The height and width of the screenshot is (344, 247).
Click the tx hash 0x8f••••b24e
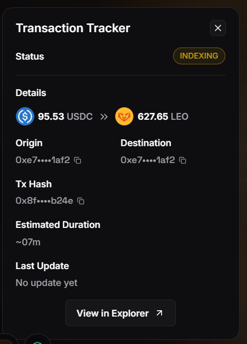coord(44,200)
